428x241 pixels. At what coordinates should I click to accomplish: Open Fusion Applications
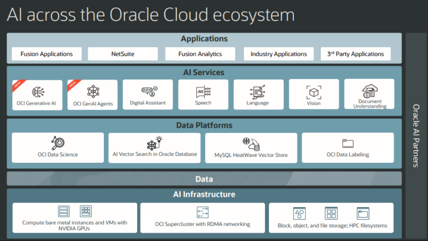tap(46, 54)
